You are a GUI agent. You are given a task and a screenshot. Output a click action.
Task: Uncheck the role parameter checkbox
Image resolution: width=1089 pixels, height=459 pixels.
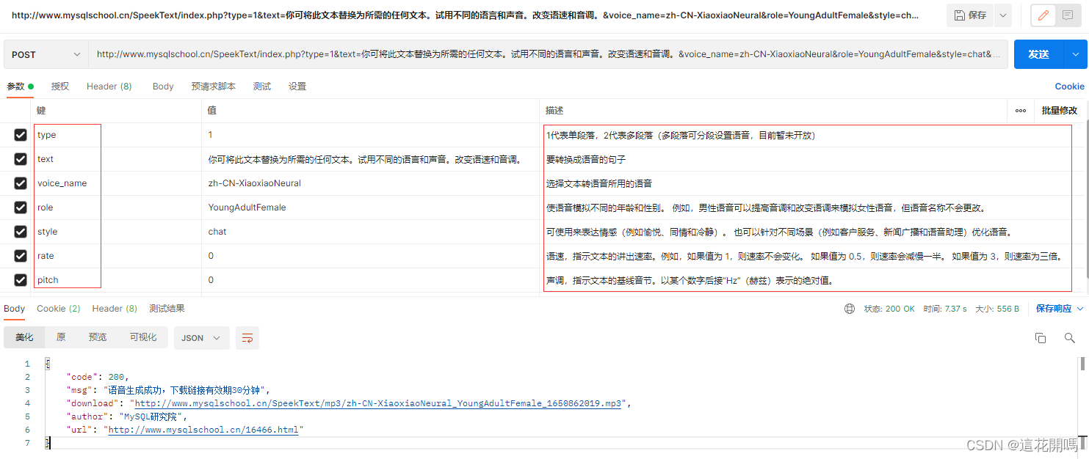pos(21,208)
